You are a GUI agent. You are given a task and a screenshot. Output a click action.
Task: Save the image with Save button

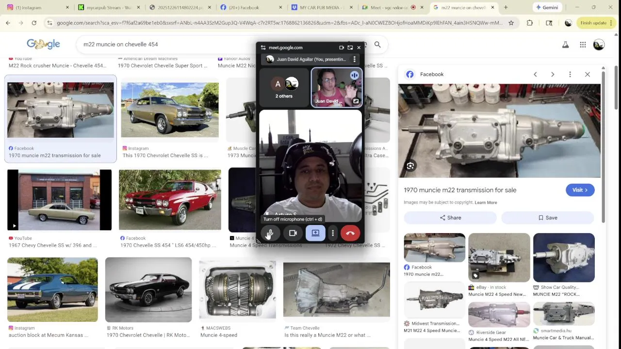[548, 218]
